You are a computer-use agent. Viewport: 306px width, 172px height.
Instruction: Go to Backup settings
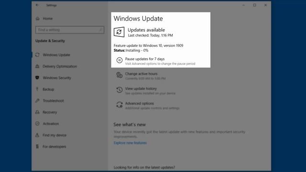pyautogui.click(x=48, y=89)
